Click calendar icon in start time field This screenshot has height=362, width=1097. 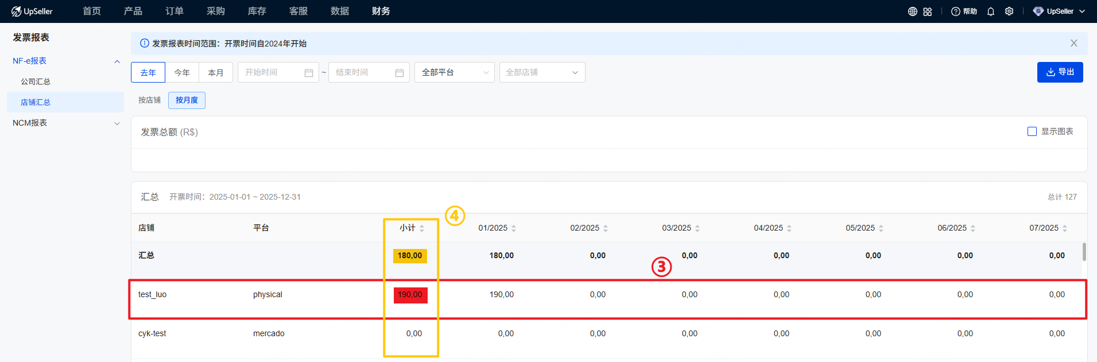pyautogui.click(x=309, y=73)
